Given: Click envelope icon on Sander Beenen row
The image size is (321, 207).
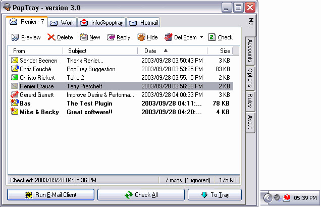Looking at the screenshot, I should (15, 60).
